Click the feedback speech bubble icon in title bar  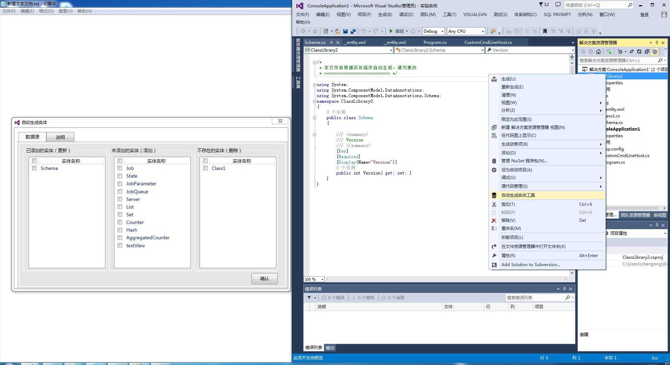tap(558, 5)
